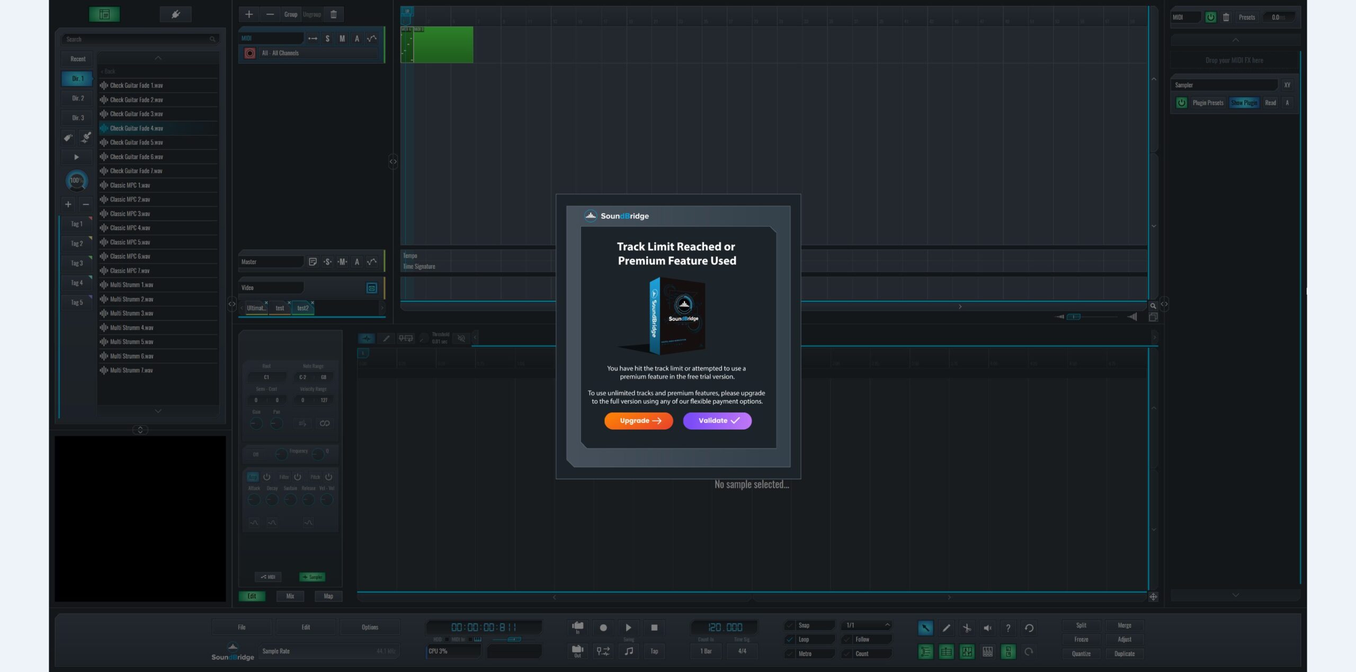This screenshot has height=672, width=1356.
Task: Click the orange Upgrade button
Action: coord(639,421)
